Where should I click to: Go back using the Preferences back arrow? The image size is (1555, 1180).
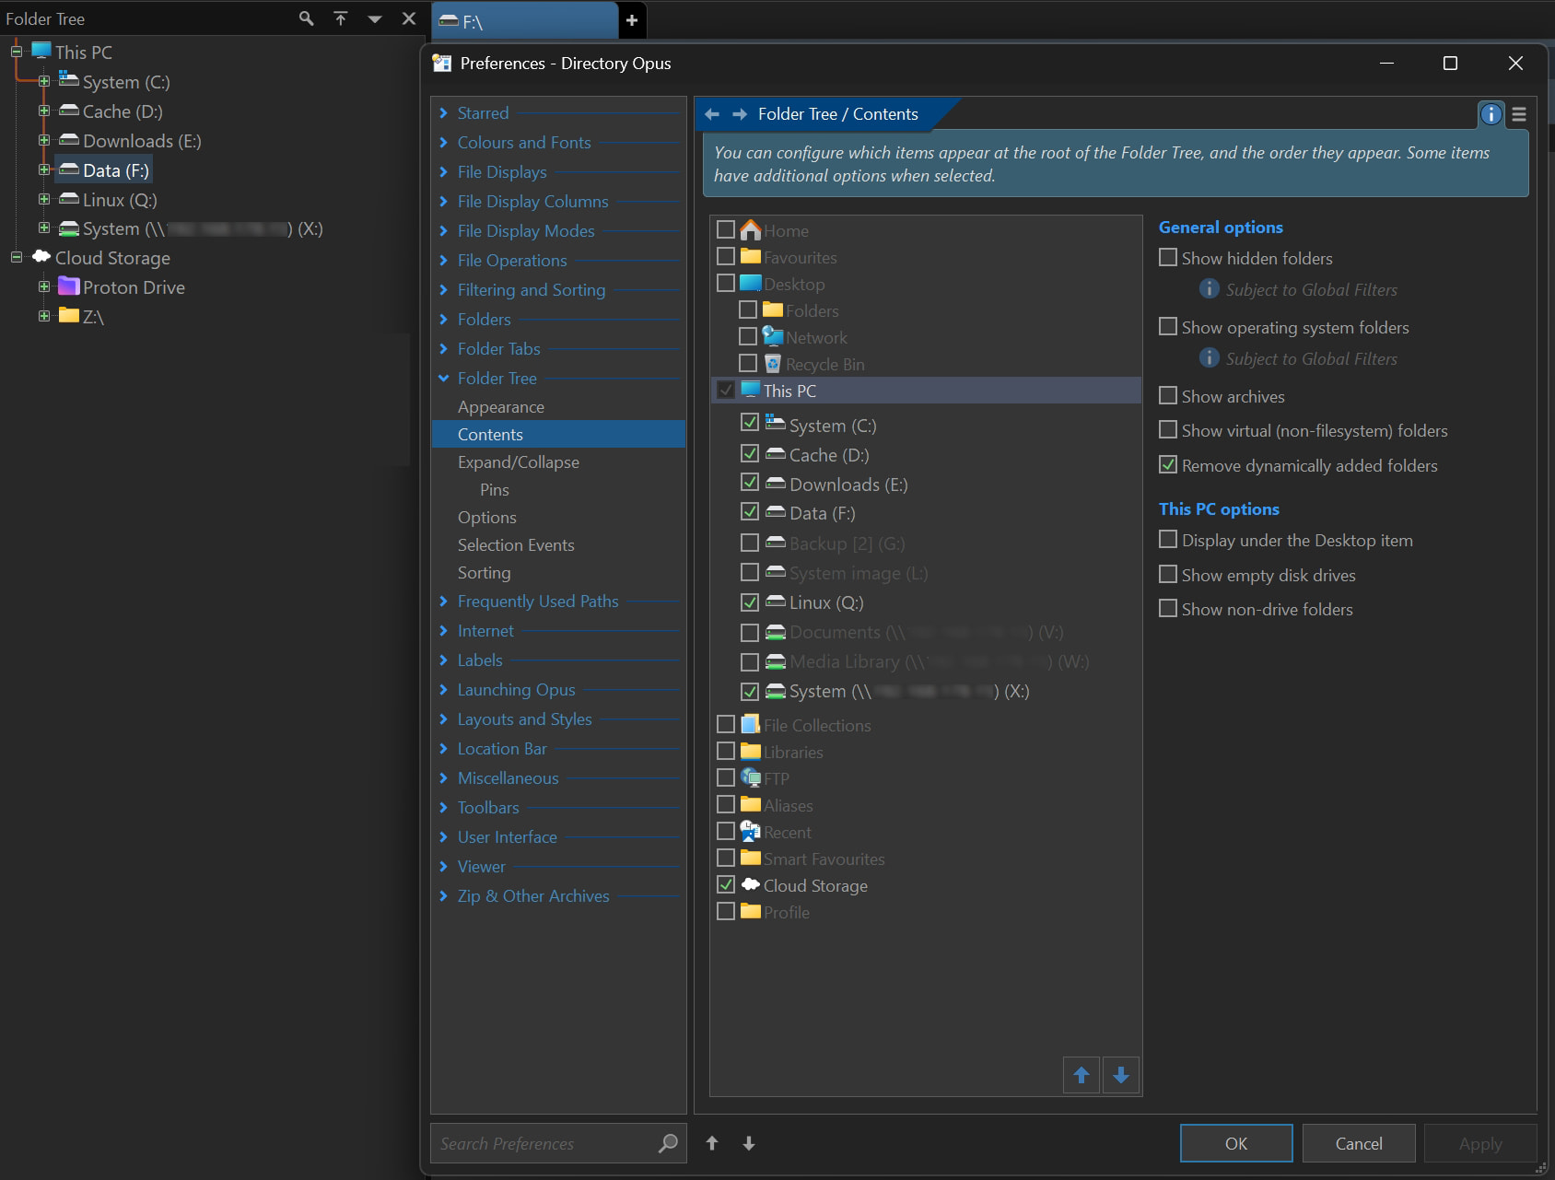pyautogui.click(x=712, y=114)
